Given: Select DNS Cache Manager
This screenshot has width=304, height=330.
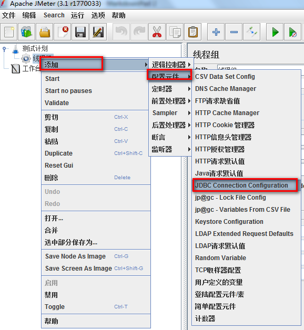Looking at the screenshot, I should pos(246,89).
